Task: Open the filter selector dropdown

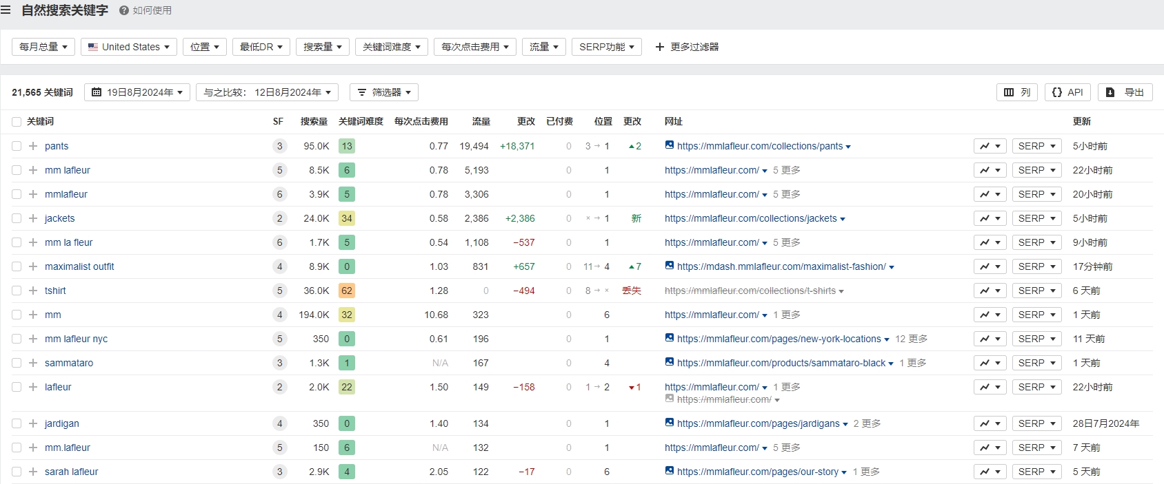Action: (x=384, y=92)
